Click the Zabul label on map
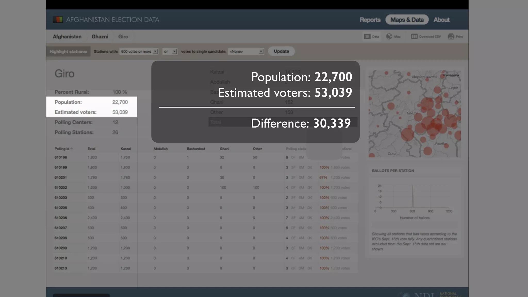The width and height of the screenshot is (528, 297). point(392,154)
